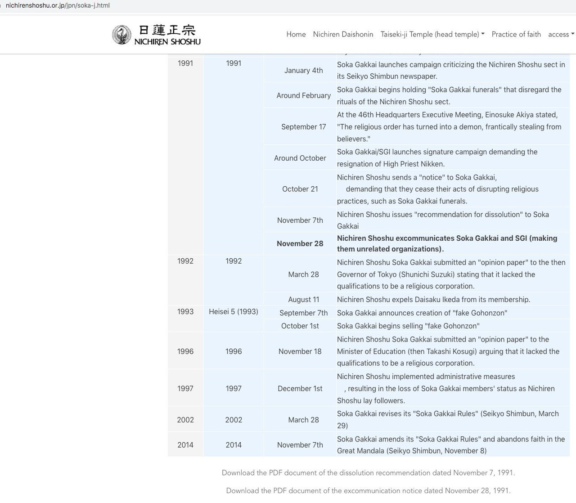Screen dimensions: 576x503
Task: Select the '2014' year cell in first column
Action: click(185, 445)
